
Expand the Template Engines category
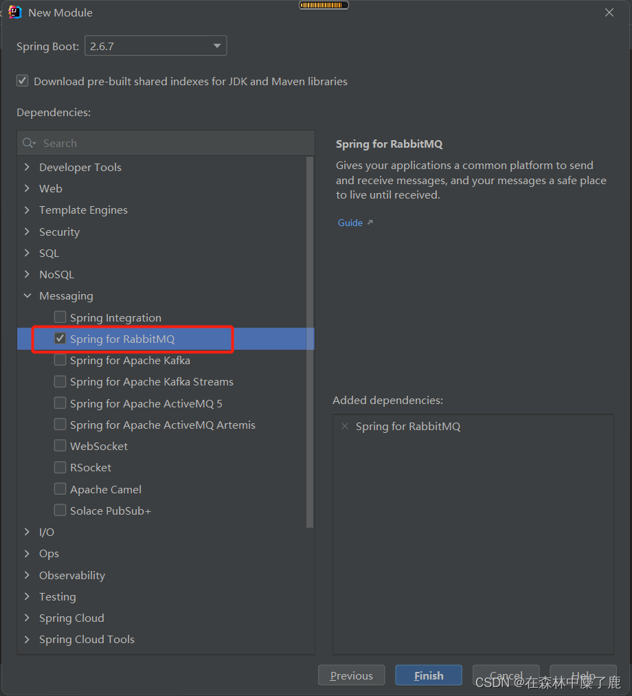(27, 210)
